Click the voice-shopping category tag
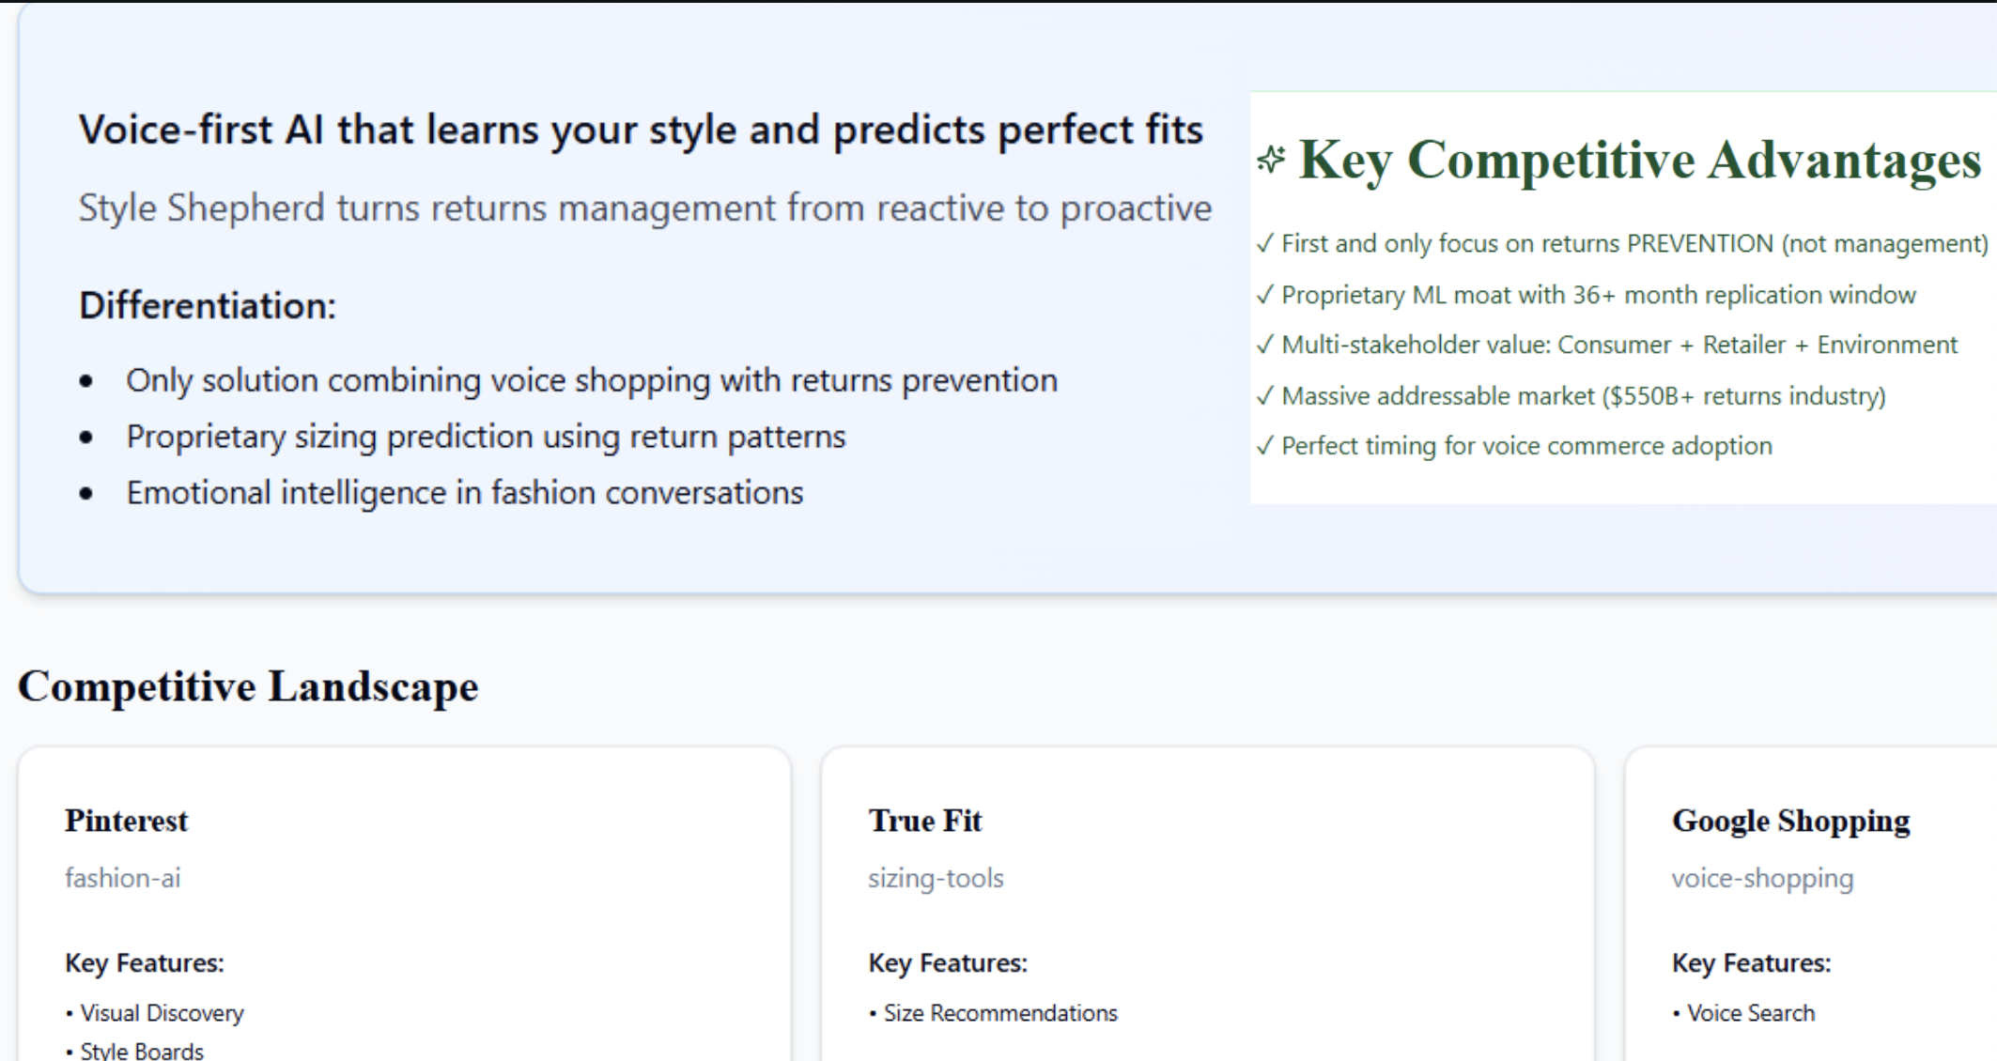 point(1762,878)
